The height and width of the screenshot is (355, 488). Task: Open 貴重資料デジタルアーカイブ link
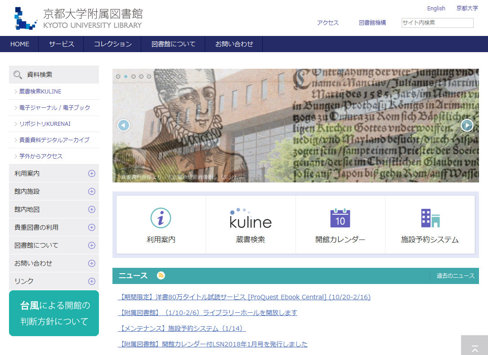click(54, 140)
